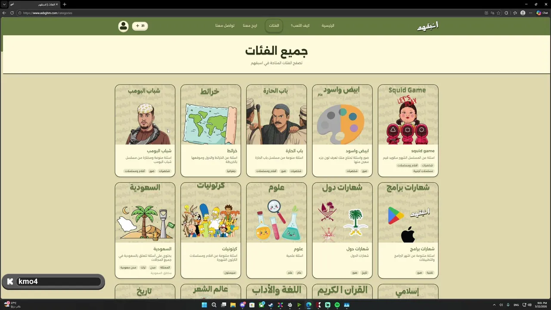The width and height of the screenshot is (551, 310).
Task: Reload the page with refresh icon
Action: 12,13
